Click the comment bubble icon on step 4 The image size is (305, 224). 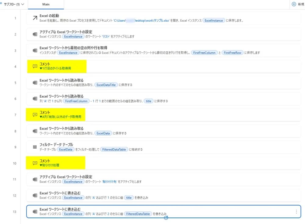coord(35,66)
